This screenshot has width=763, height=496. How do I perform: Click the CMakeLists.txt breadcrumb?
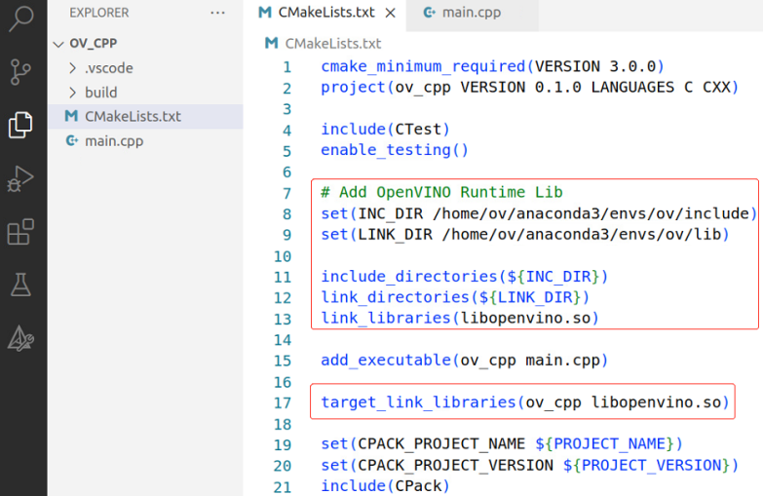pos(333,43)
